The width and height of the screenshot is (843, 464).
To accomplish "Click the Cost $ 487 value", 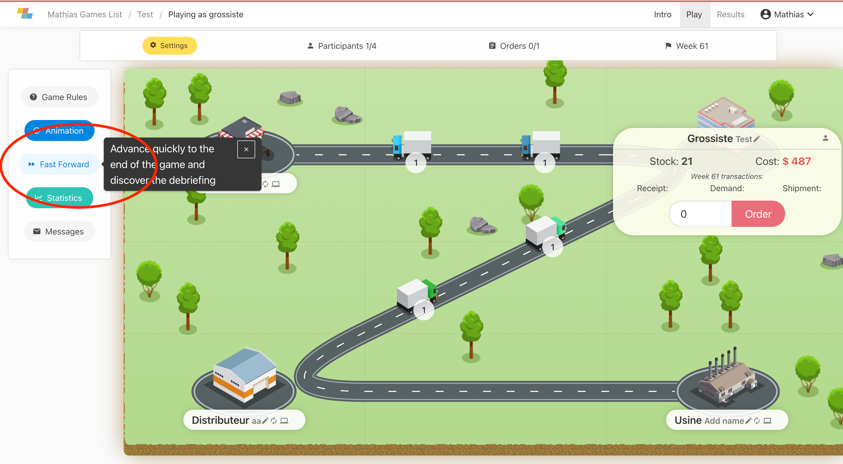I will (796, 161).
